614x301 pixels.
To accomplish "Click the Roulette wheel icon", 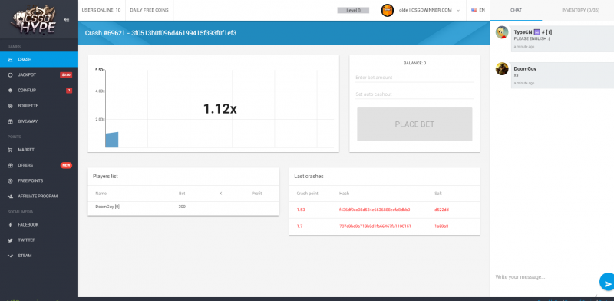I will click(10, 106).
